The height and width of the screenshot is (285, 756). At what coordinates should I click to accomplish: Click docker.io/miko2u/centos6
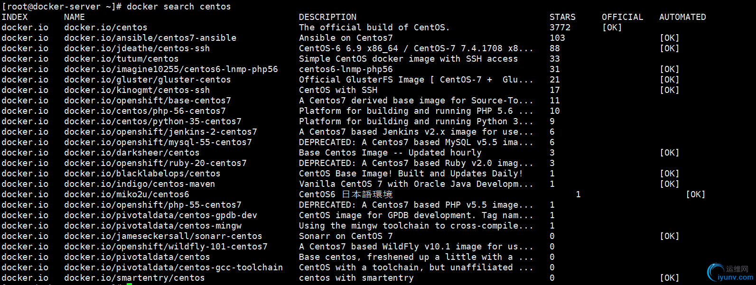coord(127,194)
